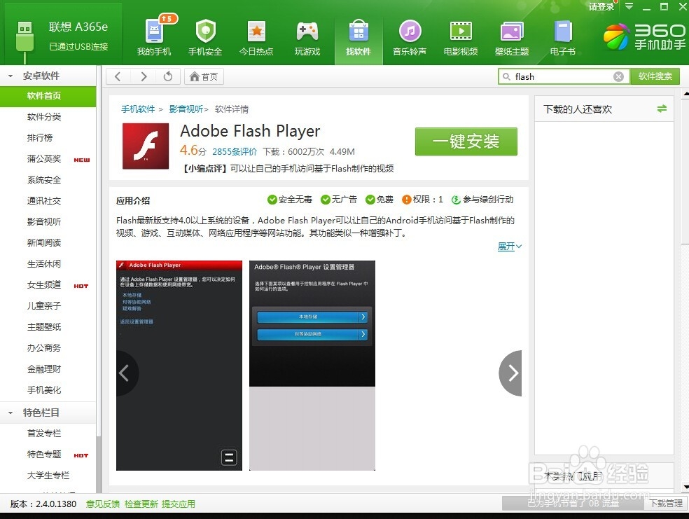Open 电子书 book icon
689x519 pixels.
563,38
